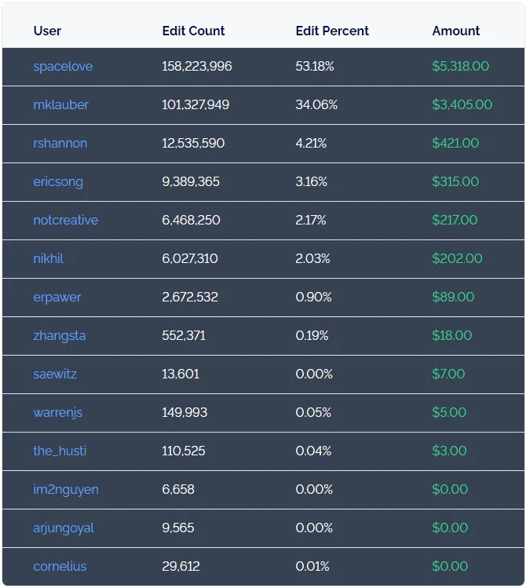The image size is (526, 588).
Task: Go to zhangsta's profile
Action: click(59, 336)
